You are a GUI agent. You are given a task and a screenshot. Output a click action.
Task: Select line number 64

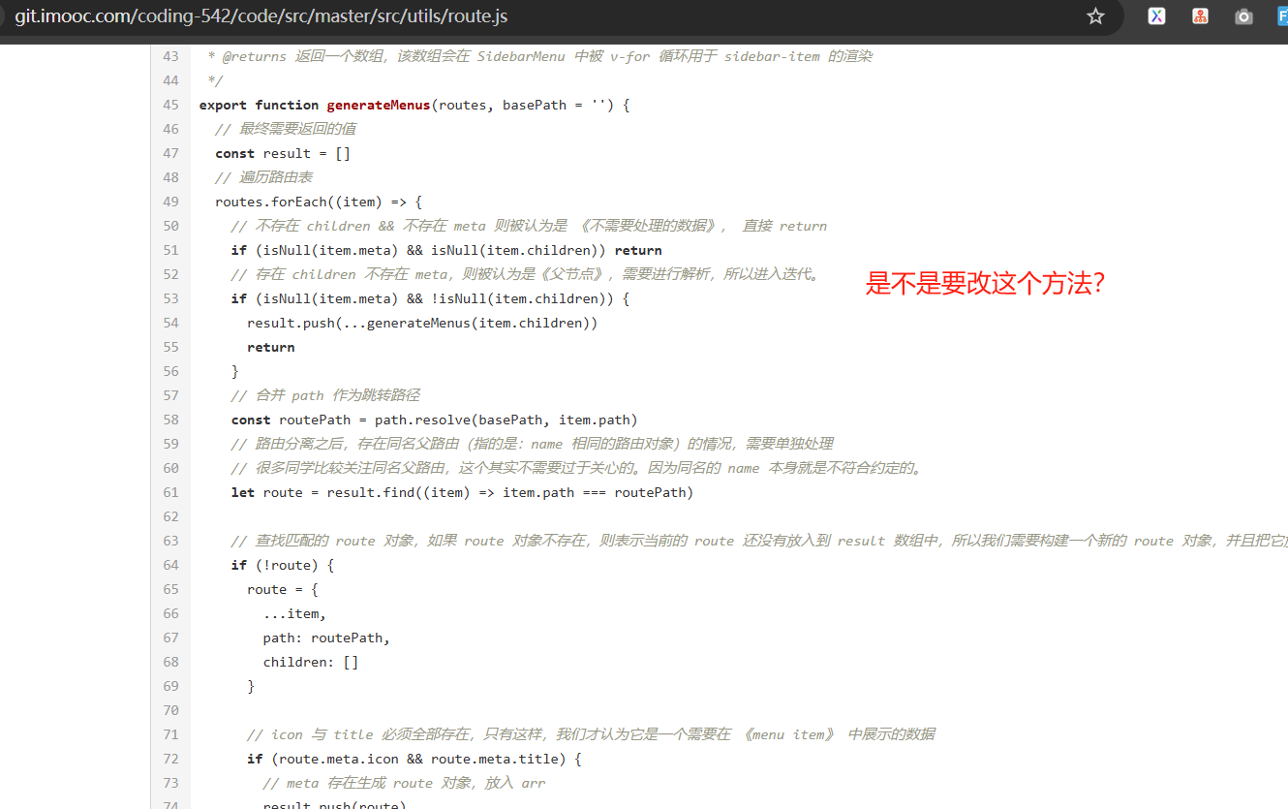170,565
